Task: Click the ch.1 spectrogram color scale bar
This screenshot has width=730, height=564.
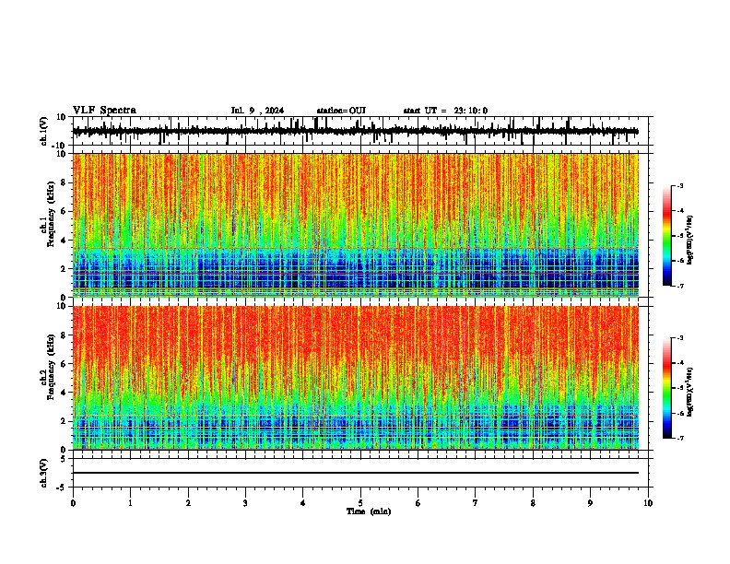Action: [x=666, y=236]
